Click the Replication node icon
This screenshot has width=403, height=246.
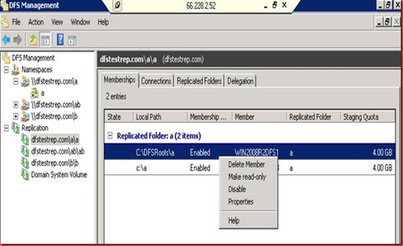16,128
